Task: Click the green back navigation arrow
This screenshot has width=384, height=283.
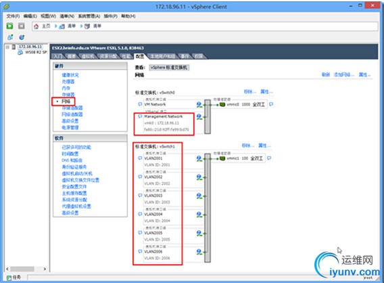Action: (x=9, y=26)
